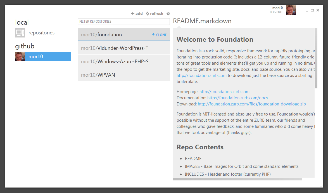
Task: Click the local section heading
Action: coord(22,22)
